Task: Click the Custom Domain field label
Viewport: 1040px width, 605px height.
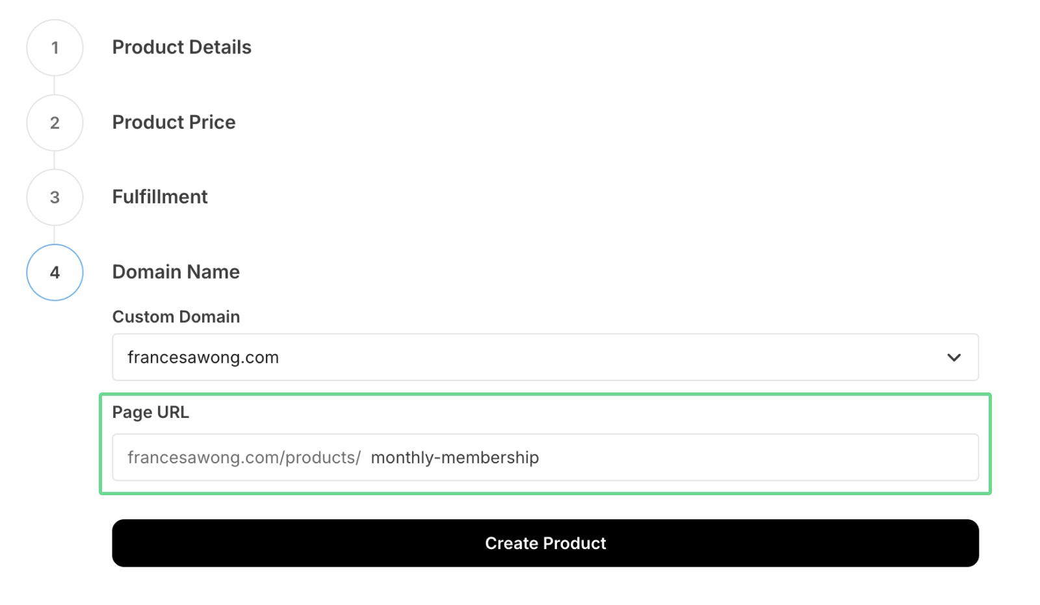Action: click(x=175, y=317)
